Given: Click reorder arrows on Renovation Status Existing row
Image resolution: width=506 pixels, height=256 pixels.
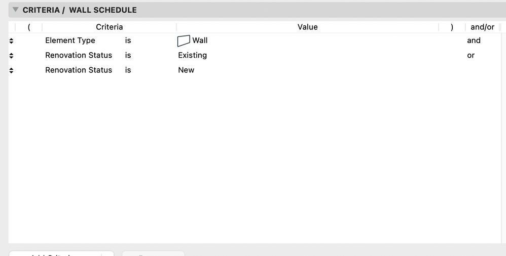Looking at the screenshot, I should pyautogui.click(x=11, y=56).
